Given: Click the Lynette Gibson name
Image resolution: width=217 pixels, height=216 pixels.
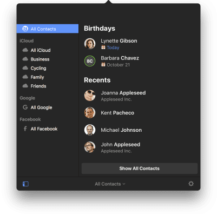Looking at the screenshot, I should 119,41.
